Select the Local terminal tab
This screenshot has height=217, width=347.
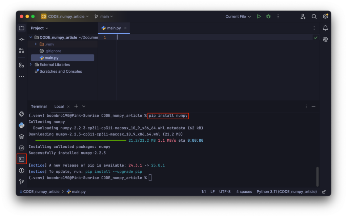point(60,106)
